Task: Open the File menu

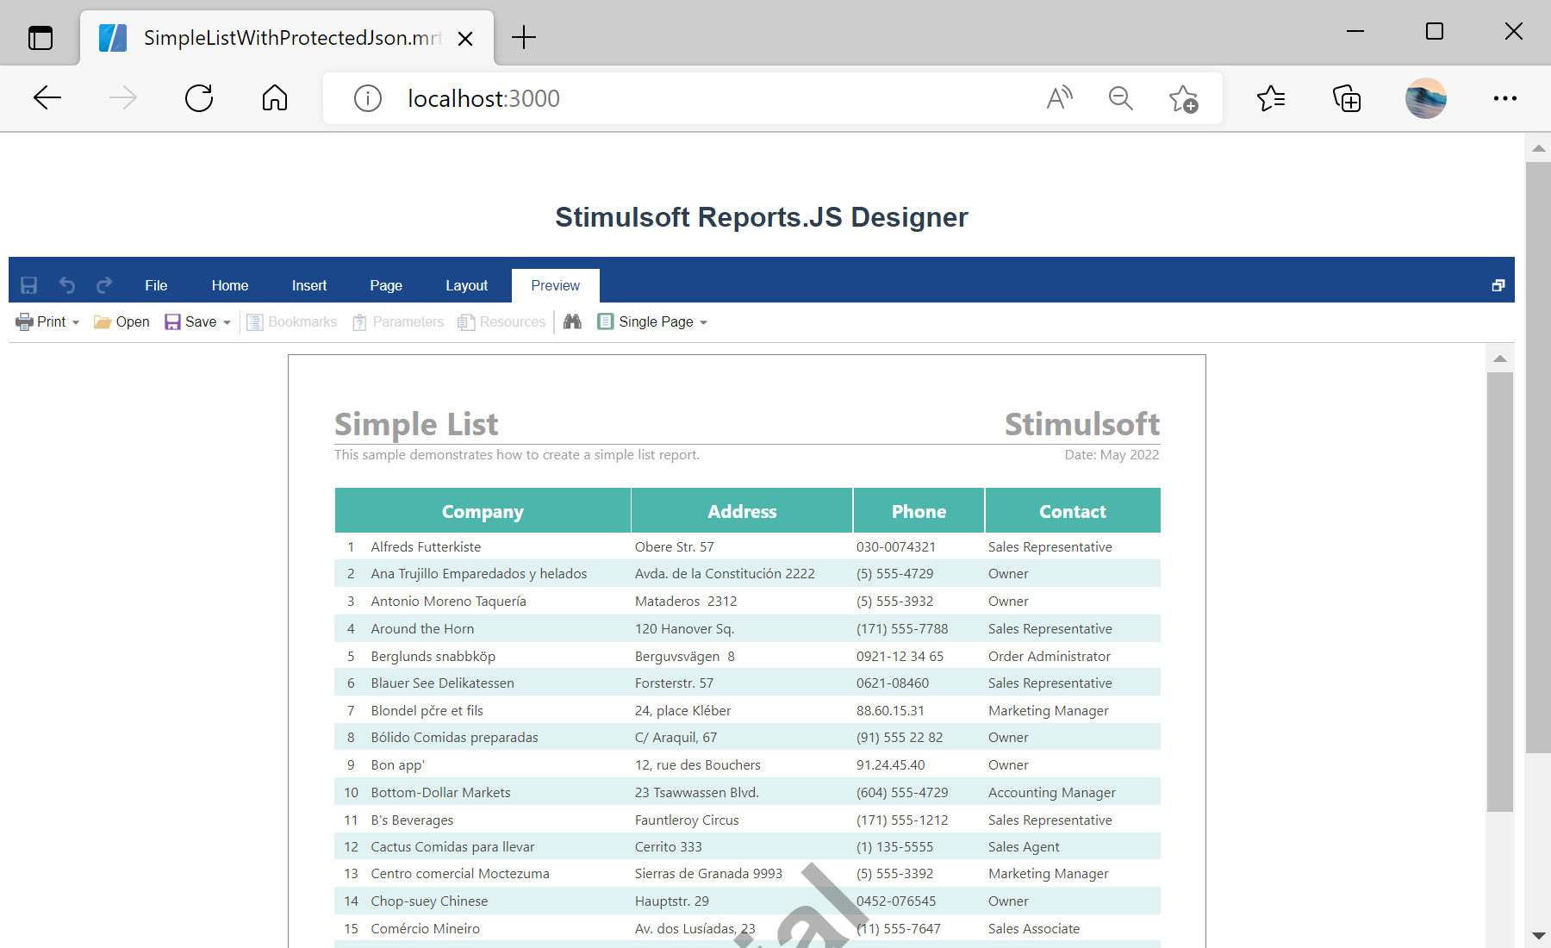Action: tap(156, 285)
